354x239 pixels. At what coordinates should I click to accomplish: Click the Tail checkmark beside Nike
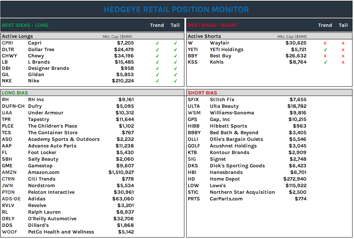click(175, 81)
